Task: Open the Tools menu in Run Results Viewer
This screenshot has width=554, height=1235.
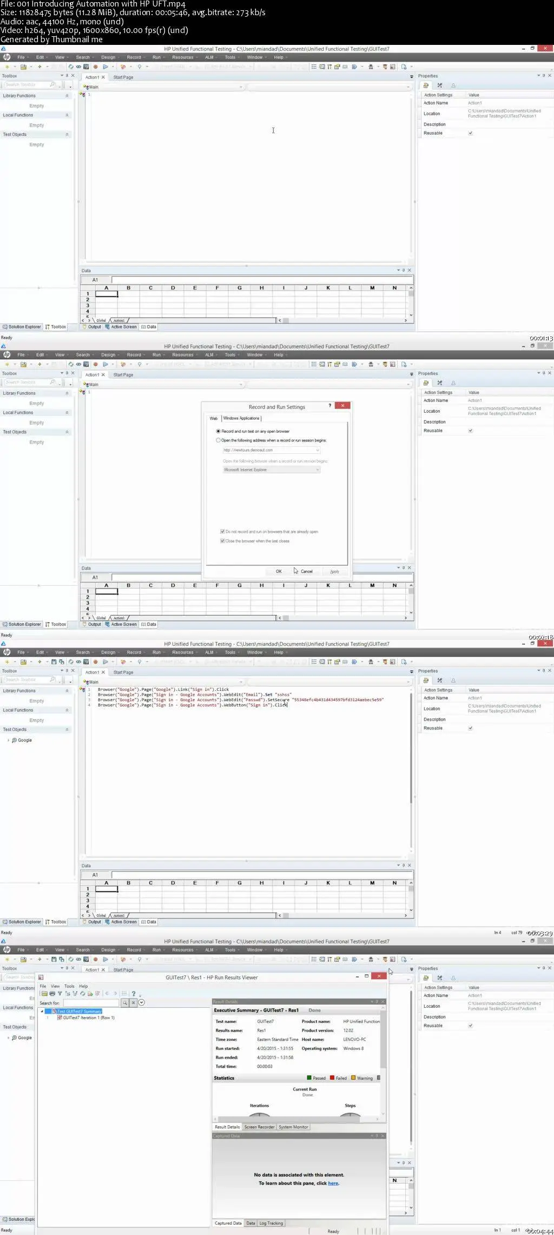Action: [69, 986]
